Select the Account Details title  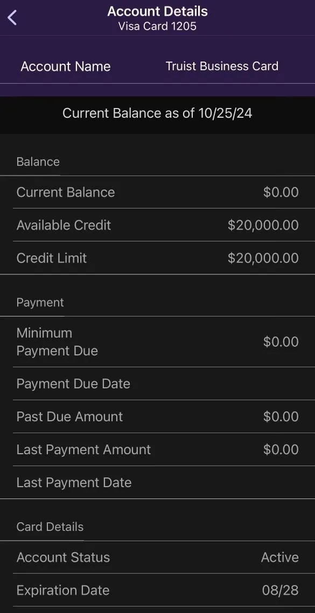pyautogui.click(x=157, y=11)
